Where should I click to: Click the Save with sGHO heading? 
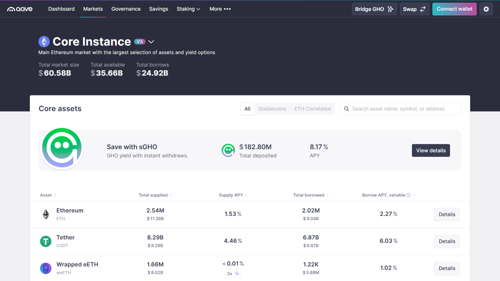click(132, 147)
